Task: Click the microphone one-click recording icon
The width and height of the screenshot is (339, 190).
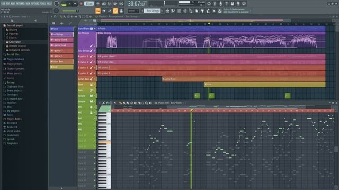Action: tap(220, 4)
